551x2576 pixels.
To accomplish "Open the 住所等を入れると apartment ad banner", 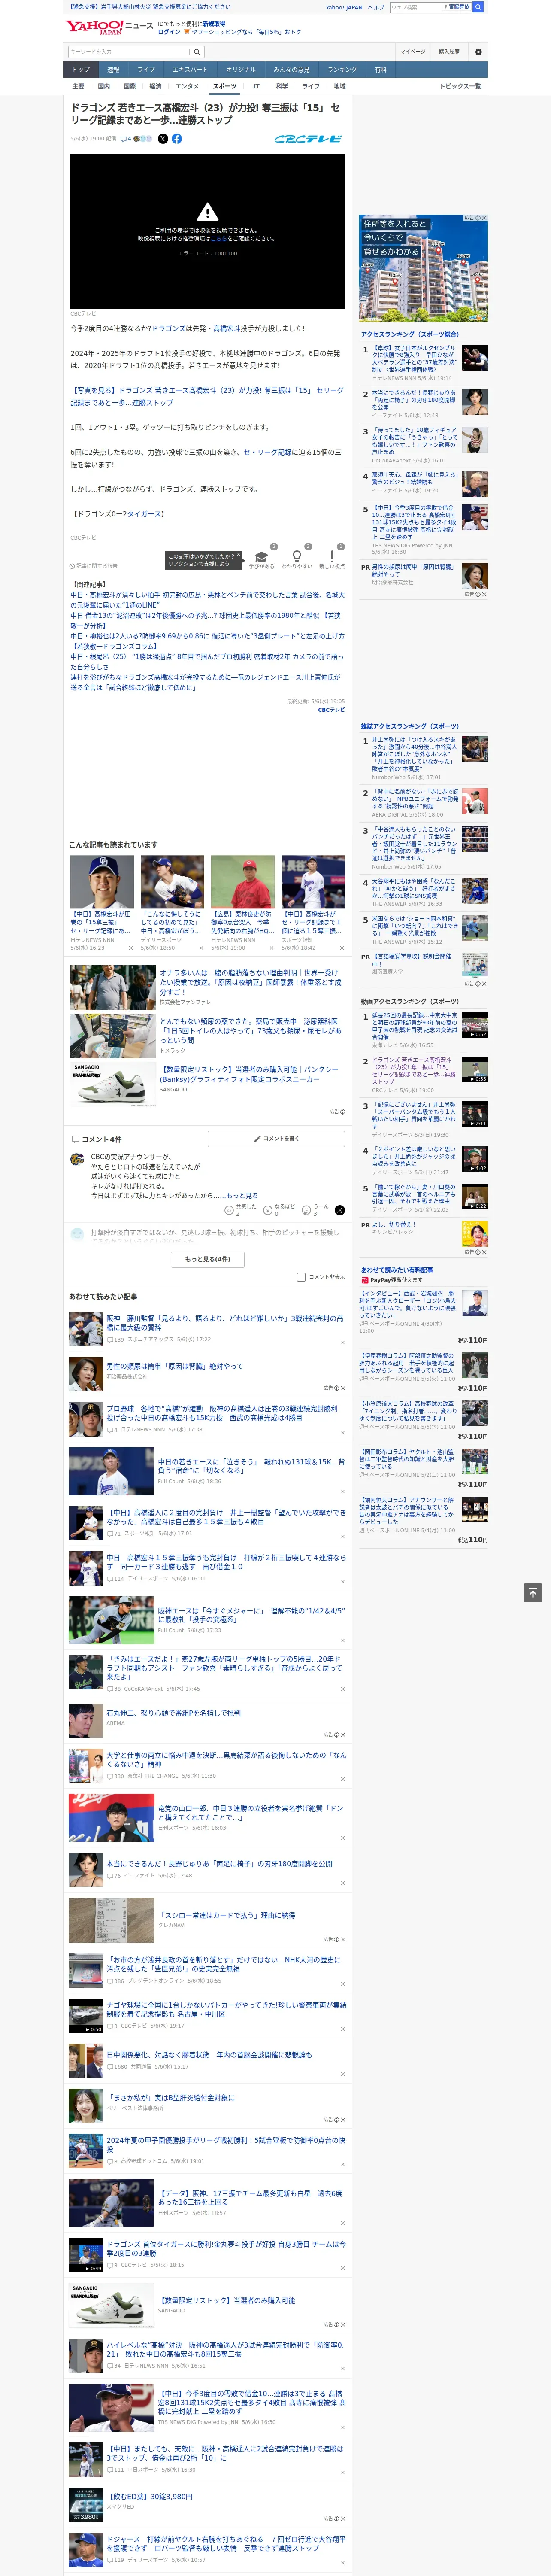I will pos(423,268).
